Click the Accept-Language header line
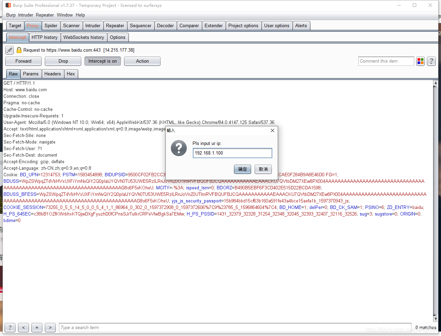Viewport: 441px width, 336px height. (48, 168)
